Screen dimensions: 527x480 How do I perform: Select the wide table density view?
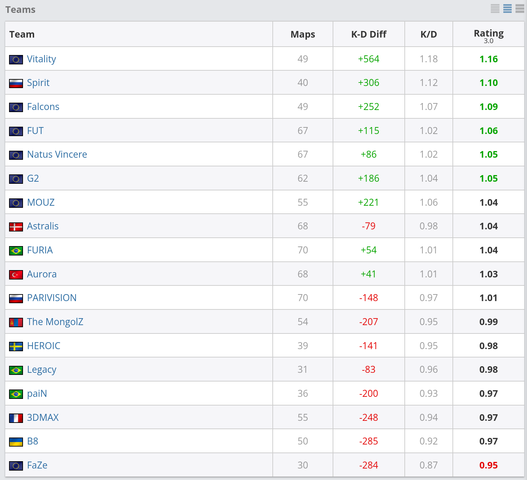click(x=520, y=9)
